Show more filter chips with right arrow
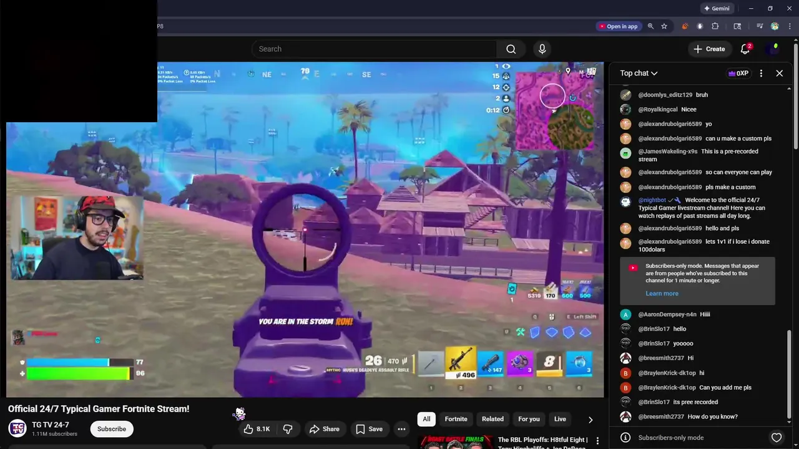The height and width of the screenshot is (449, 799). point(591,420)
